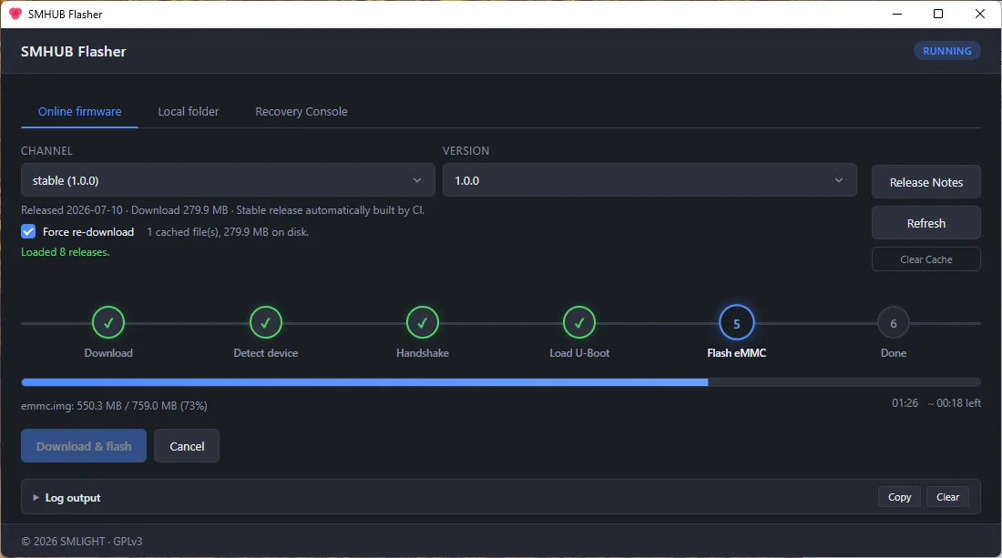Cancel the flashing operation
This screenshot has height=558, width=1002.
point(187,446)
